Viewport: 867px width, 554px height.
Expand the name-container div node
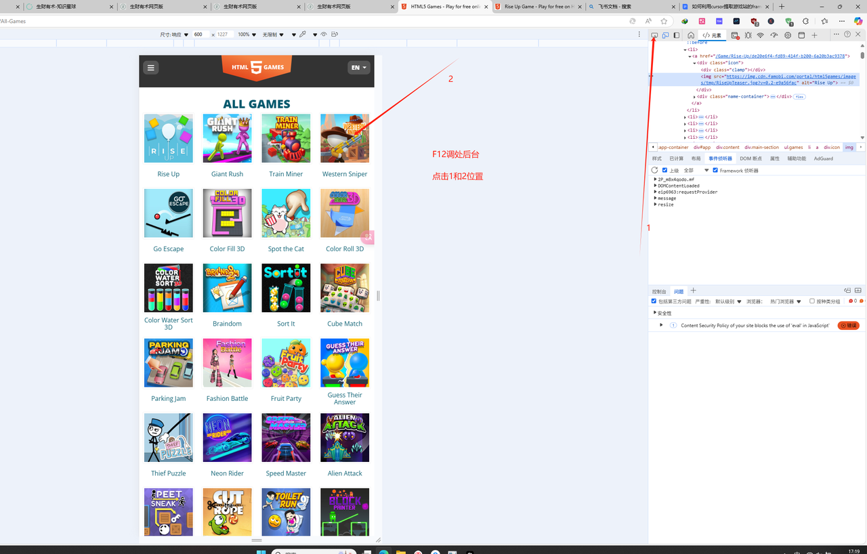coord(694,97)
